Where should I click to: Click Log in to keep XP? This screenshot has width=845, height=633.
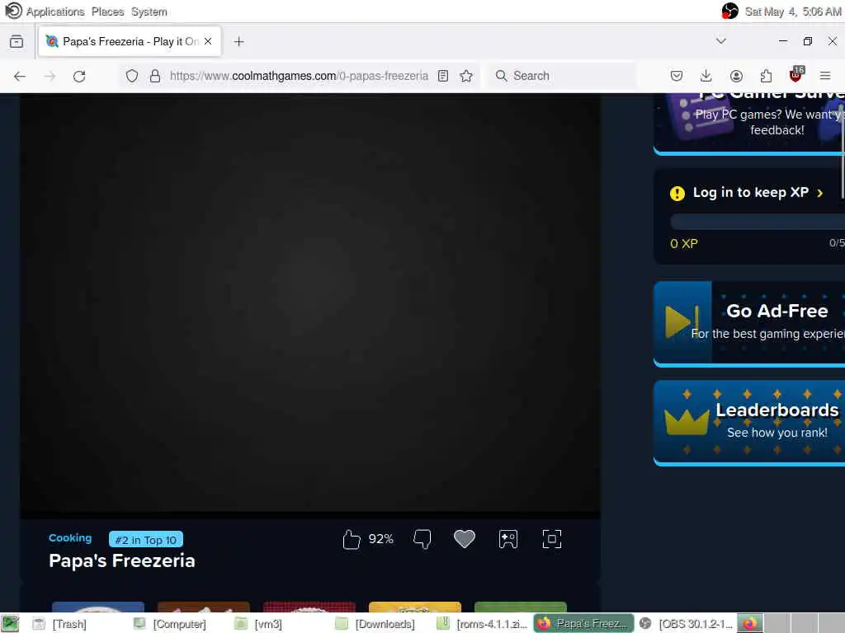(x=751, y=193)
